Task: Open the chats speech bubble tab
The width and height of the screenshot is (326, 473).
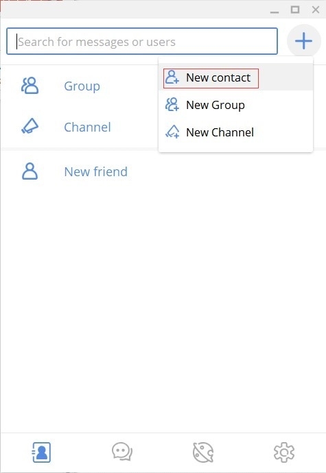Action: click(x=122, y=452)
